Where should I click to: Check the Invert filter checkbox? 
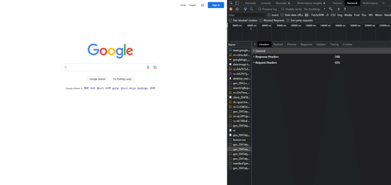[x=269, y=15]
